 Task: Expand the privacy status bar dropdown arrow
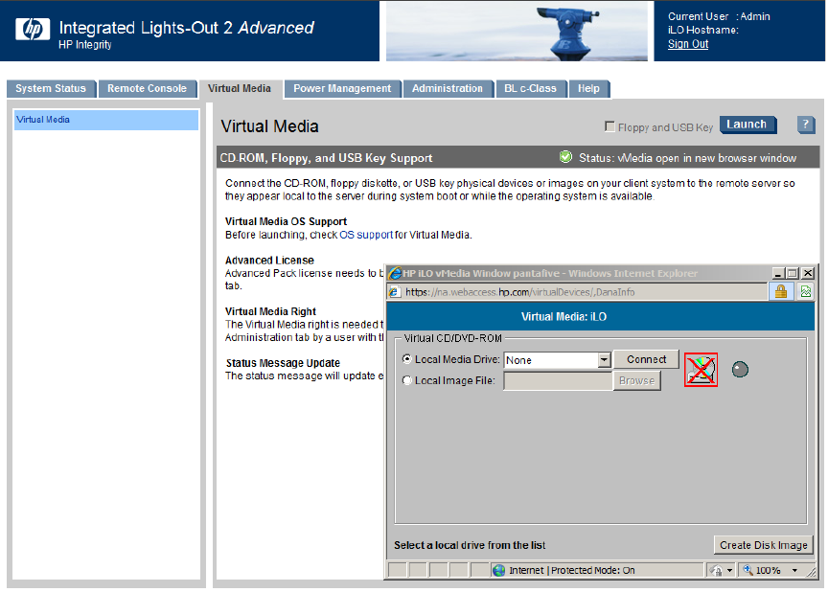coord(730,570)
